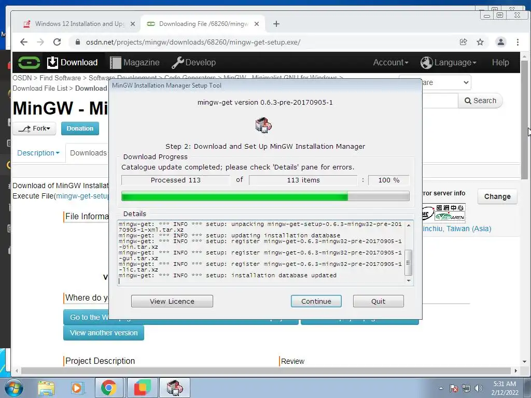Open the Download menu in OSDN header
The width and height of the screenshot is (531, 398).
click(x=73, y=63)
